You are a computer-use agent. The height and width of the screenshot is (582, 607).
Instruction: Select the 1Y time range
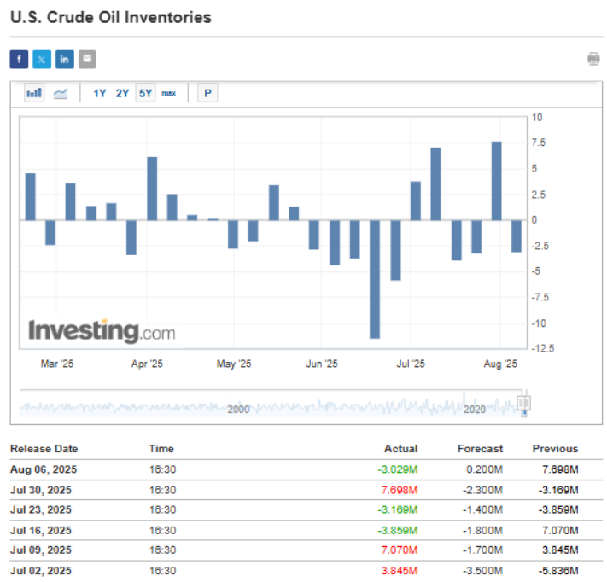click(100, 93)
